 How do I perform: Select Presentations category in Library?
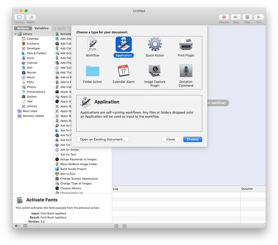36,92
